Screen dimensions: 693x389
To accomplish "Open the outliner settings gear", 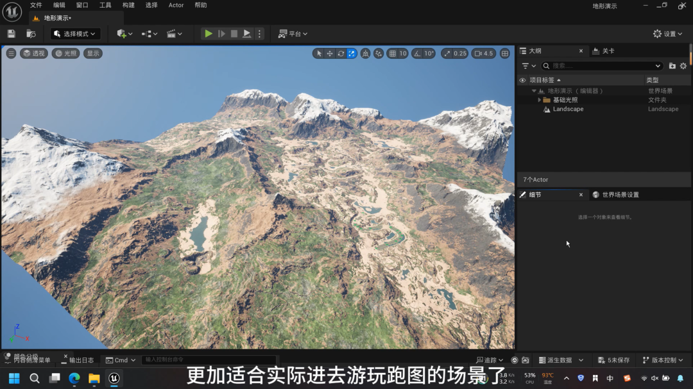I will (x=684, y=66).
